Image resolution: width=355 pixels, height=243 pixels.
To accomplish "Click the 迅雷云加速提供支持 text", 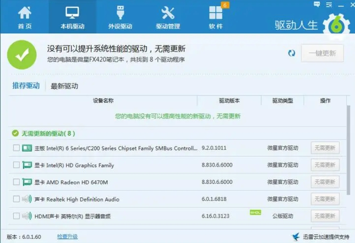I will [326, 237].
